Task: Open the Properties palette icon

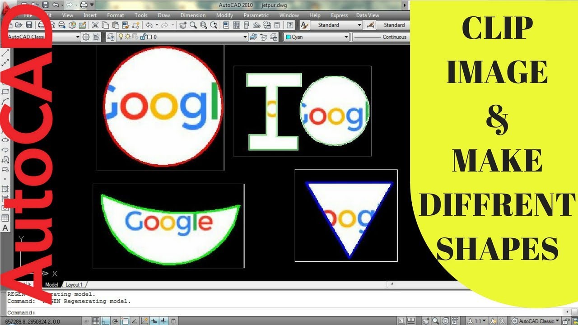Action: coord(225,25)
